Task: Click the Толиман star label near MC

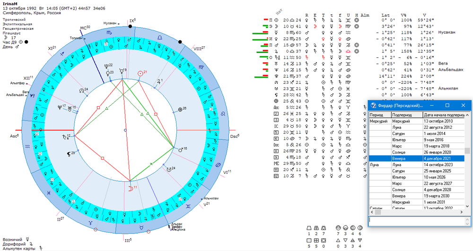Action: click(77, 38)
